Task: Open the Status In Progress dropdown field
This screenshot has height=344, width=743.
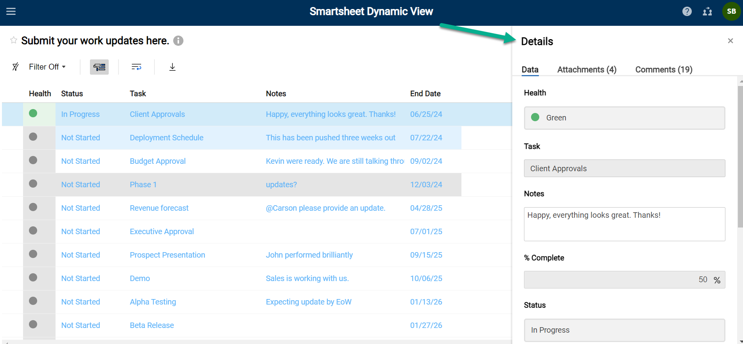Action: tap(625, 330)
